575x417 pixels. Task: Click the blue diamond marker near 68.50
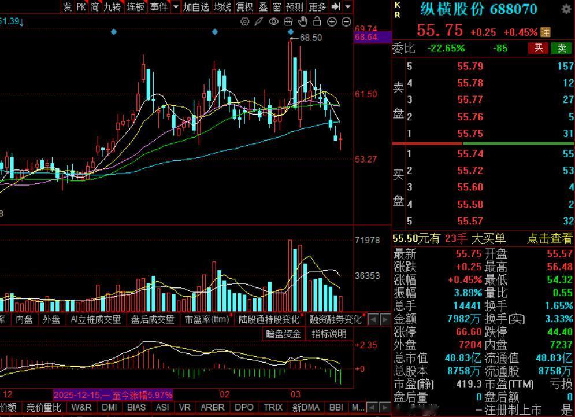[x=291, y=32]
